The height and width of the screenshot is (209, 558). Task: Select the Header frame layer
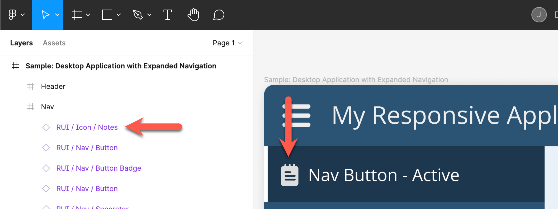[53, 86]
